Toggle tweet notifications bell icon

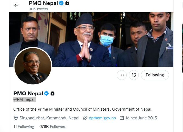[134, 75]
